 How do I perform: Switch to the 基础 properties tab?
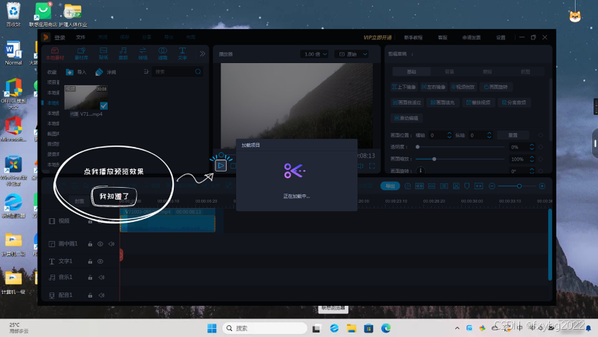(411, 72)
